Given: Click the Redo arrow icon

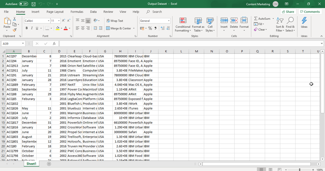Looking at the screenshot, I should 49,4.
